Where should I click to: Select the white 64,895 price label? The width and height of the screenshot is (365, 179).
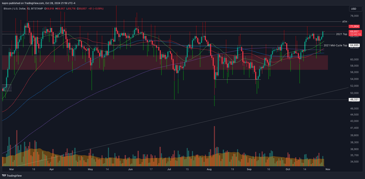click(x=354, y=45)
